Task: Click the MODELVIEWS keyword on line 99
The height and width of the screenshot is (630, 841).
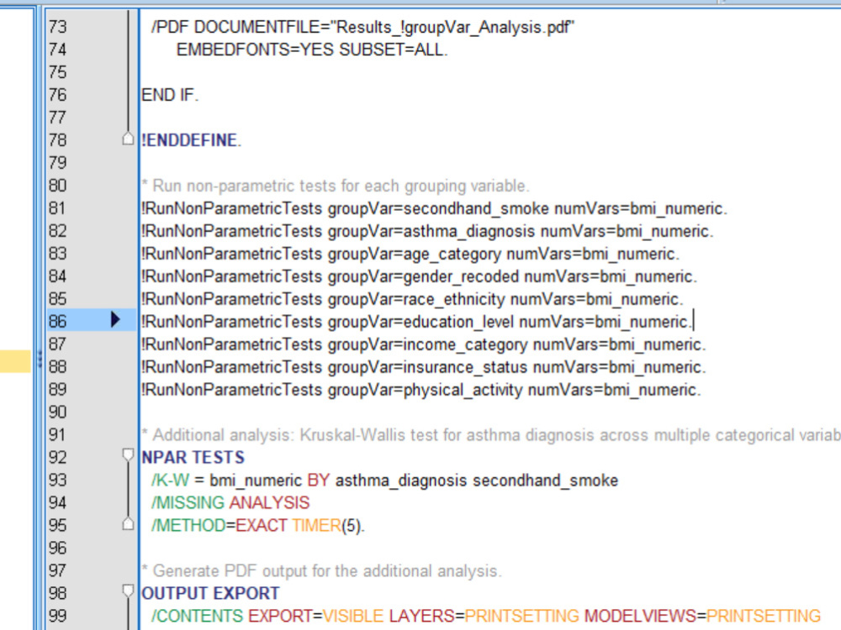Action: 640,616
